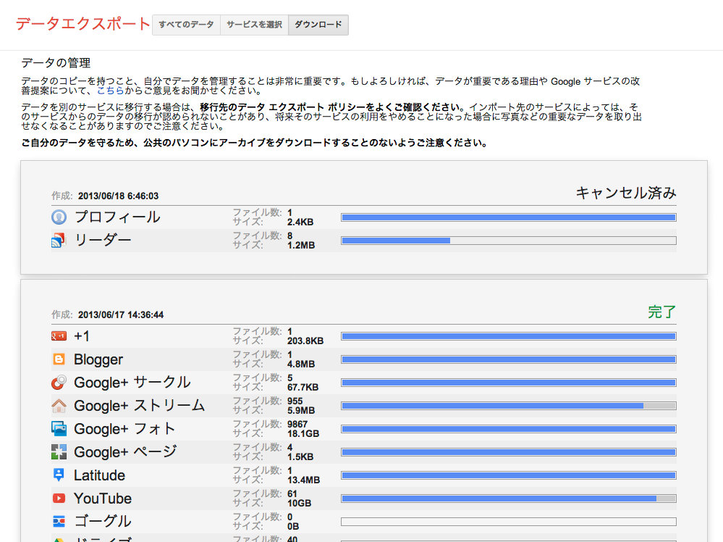Image resolution: width=723 pixels, height=542 pixels.
Task: Click the データの管理 heading
Action: point(56,63)
